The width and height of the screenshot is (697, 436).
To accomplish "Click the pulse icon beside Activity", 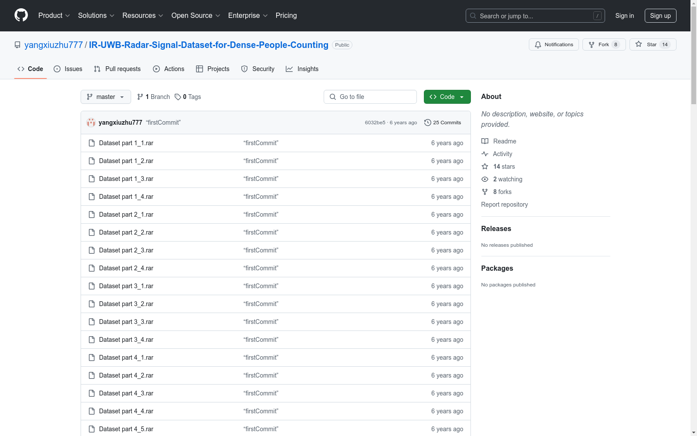I will point(485,154).
